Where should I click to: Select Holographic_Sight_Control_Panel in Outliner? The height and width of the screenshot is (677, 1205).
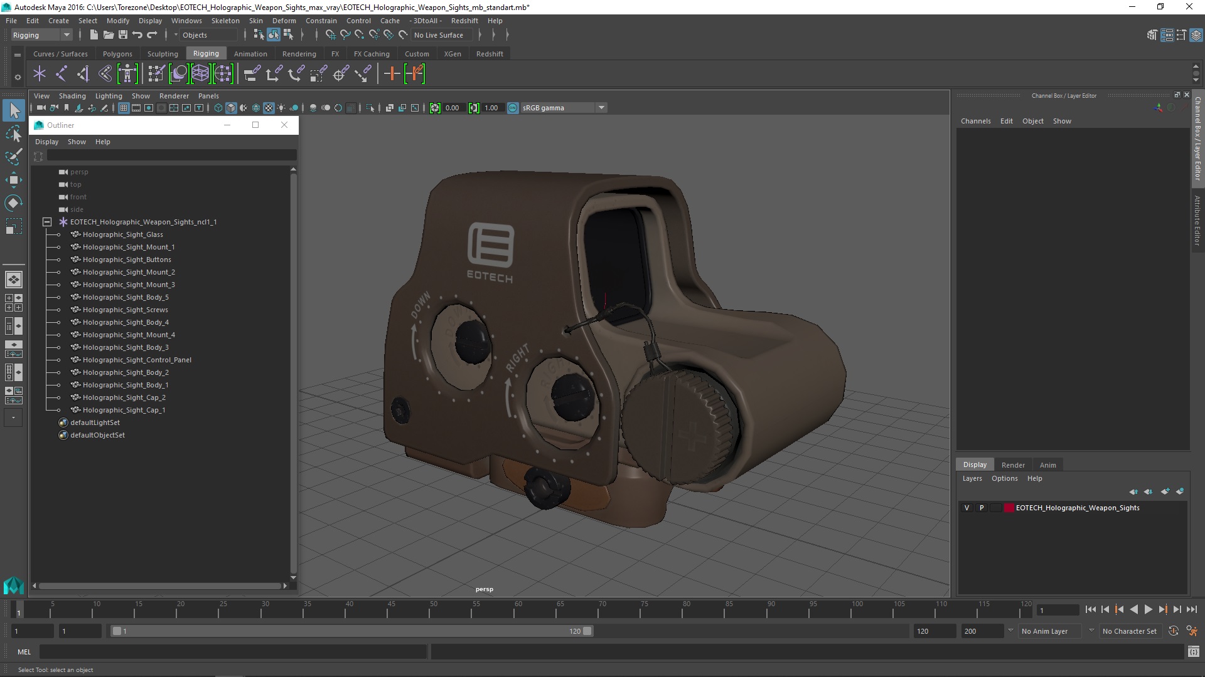(137, 360)
